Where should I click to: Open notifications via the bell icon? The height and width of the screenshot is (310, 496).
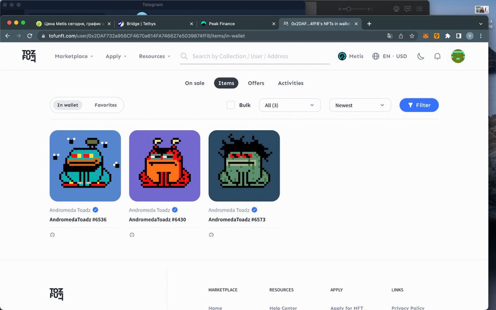tap(437, 56)
